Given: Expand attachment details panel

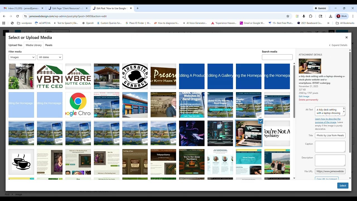Looking at the screenshot, I should point(338,45).
